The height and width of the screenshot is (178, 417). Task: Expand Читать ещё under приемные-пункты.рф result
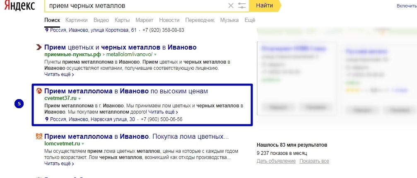(59, 74)
